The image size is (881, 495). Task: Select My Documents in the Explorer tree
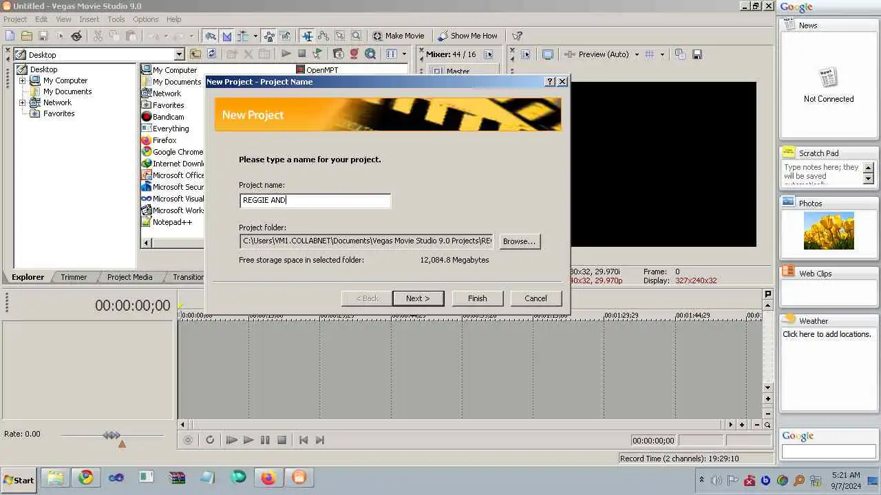[x=67, y=91]
